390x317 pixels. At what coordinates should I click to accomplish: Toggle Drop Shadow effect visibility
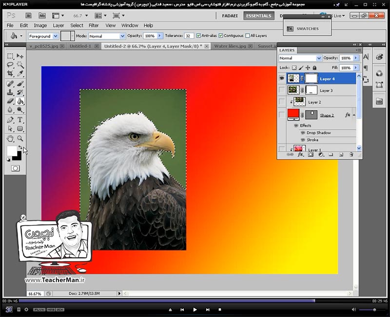pyautogui.click(x=303, y=133)
